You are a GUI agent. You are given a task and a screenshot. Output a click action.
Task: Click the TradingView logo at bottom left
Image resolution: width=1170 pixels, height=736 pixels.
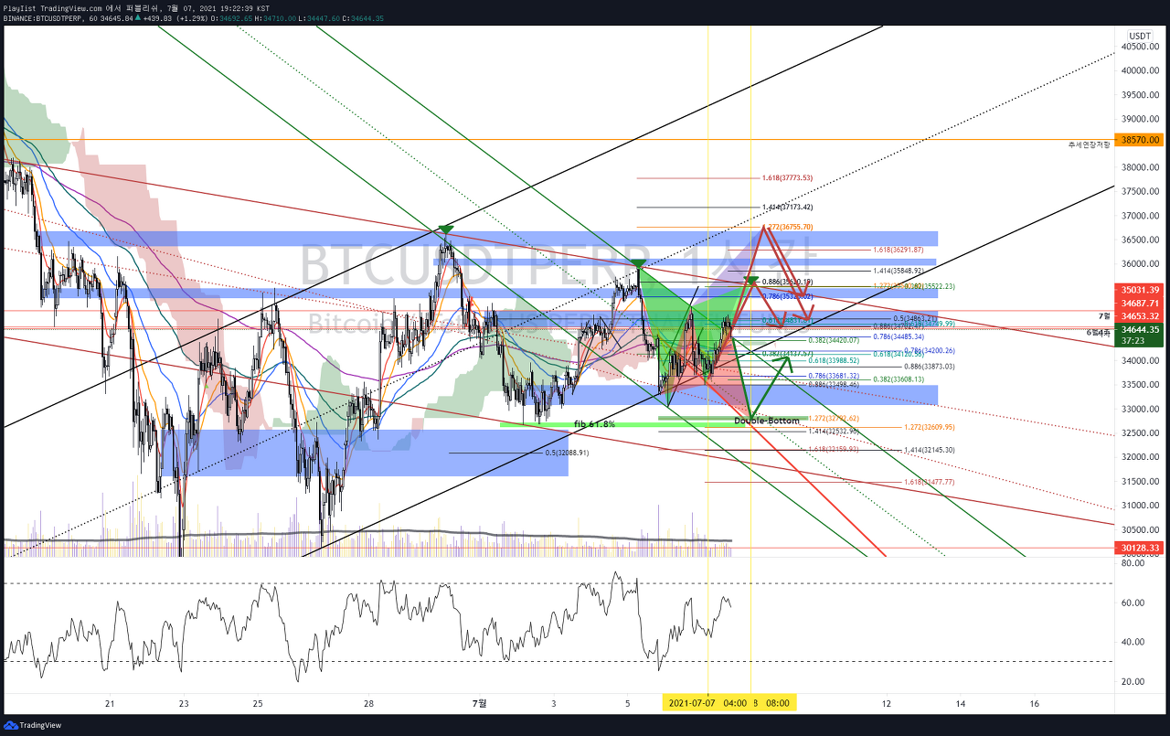pos(34,725)
